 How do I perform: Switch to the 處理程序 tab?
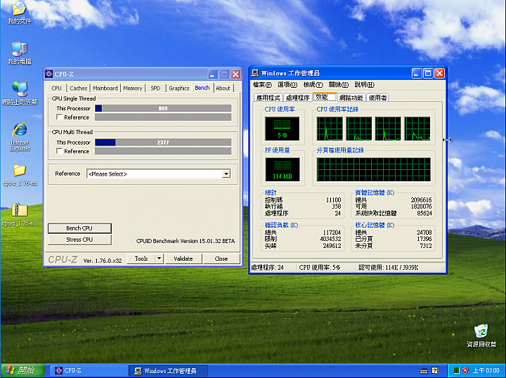297,98
